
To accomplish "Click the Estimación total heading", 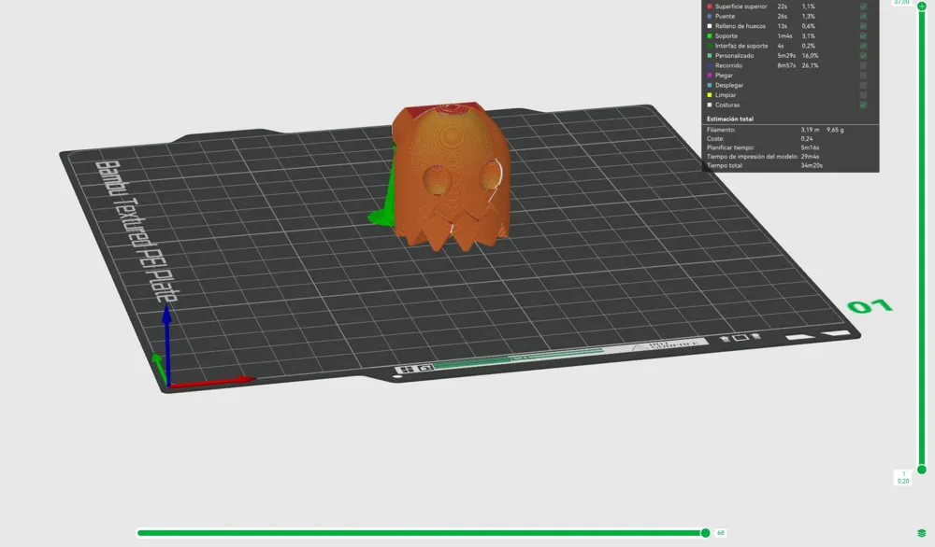I will [730, 119].
